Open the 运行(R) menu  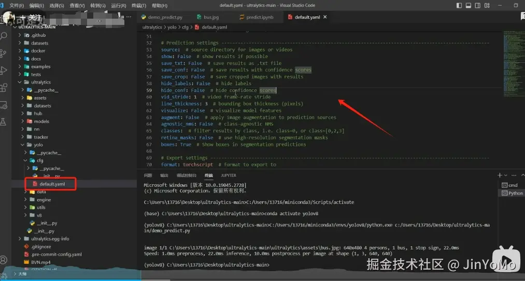[118, 5]
